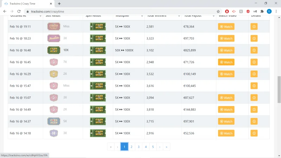
Task: Open details icon for Feb 16 @ 18:23 row
Action: click(x=254, y=38)
